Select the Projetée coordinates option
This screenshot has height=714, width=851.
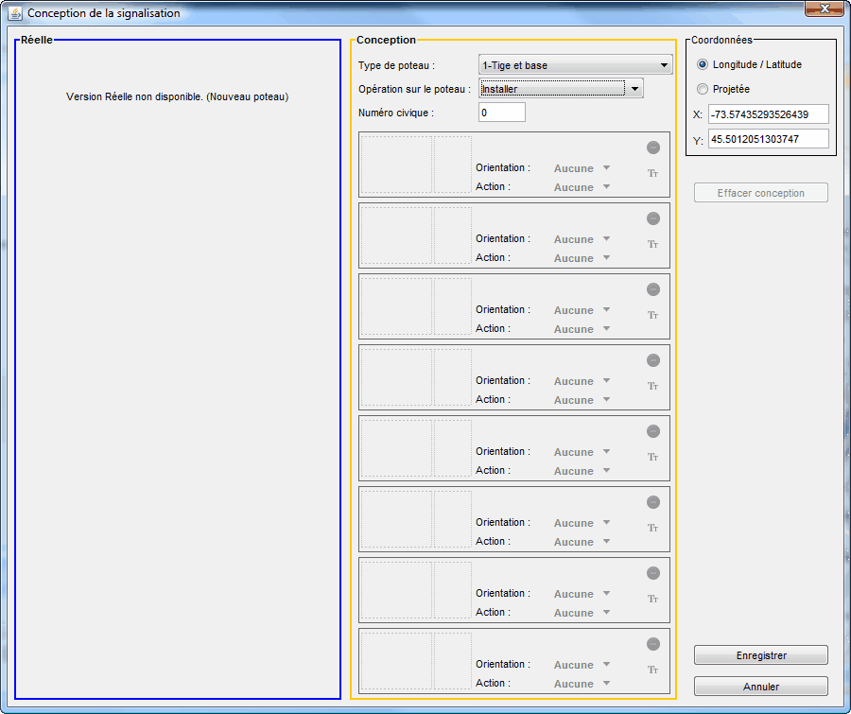pos(702,89)
